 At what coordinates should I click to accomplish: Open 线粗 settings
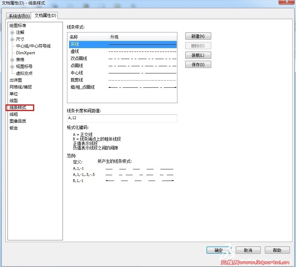point(14,114)
